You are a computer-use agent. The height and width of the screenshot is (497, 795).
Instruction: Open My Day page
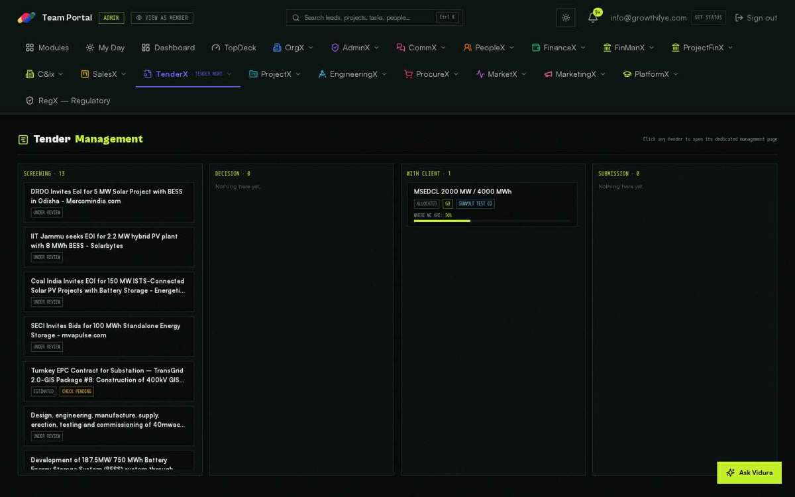click(105, 48)
